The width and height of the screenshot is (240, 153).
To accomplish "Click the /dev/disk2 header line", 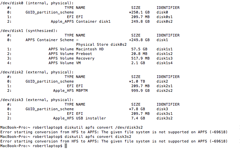I will coord(37,72).
